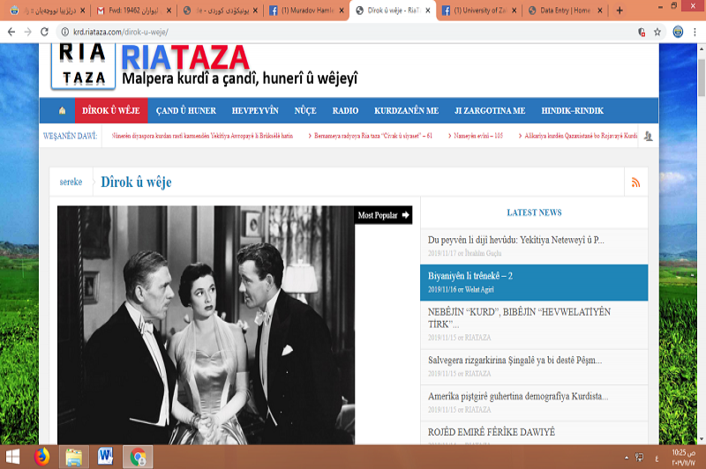Viewport: 706px width, 469px height.
Task: Open the Chrome three-dot menu
Action: click(x=695, y=32)
